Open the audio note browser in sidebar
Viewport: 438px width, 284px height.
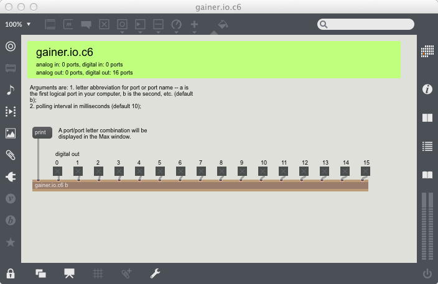pos(11,90)
